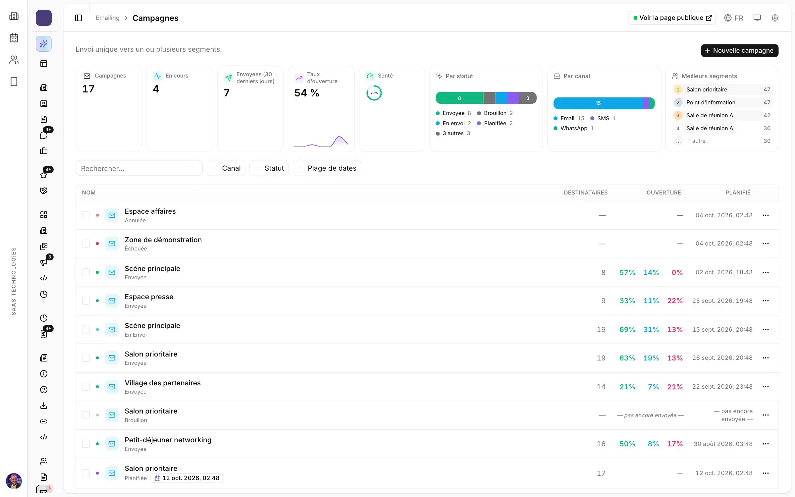Open the FR language selector
This screenshot has height=497, width=795.
[734, 18]
